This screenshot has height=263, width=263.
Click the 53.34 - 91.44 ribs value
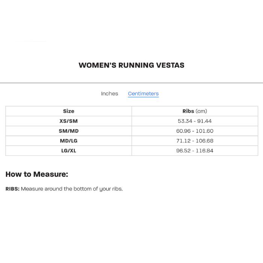pos(195,121)
